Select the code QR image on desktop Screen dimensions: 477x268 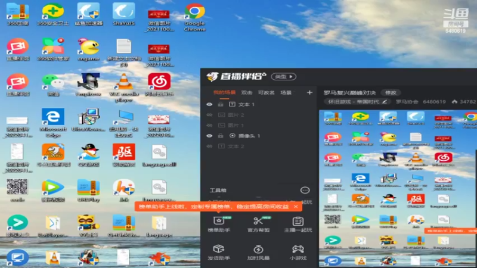pyautogui.click(x=18, y=191)
